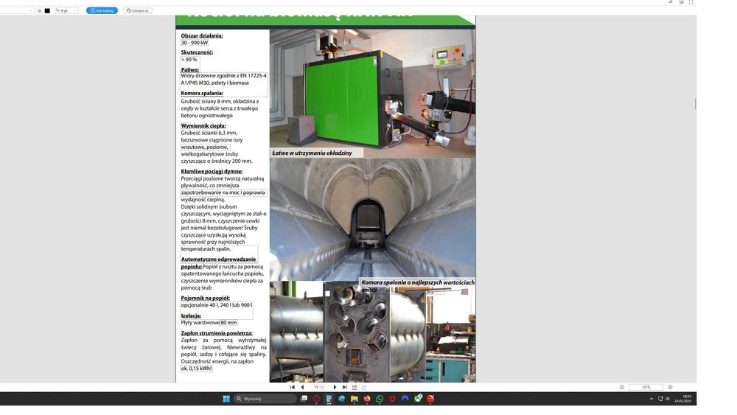Click the full screen icon at top right
This screenshot has width=737, height=415.
(x=691, y=2)
